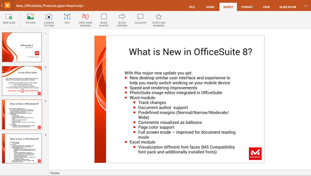
Task: Click the 'Track changes' bullet text
Action: pyautogui.click(x=152, y=102)
